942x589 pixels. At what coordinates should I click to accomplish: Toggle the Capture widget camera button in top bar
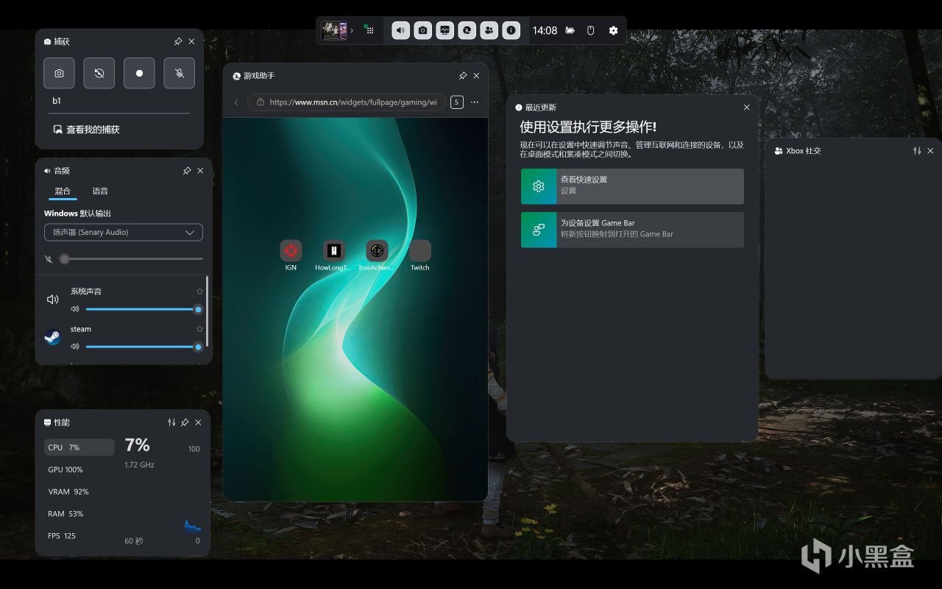pos(422,30)
